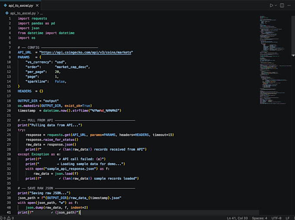Run the Python file with play button

tap(271, 6)
